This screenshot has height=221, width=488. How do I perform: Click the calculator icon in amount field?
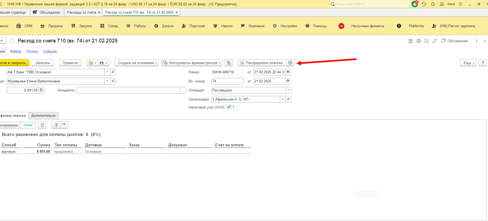coord(41,90)
